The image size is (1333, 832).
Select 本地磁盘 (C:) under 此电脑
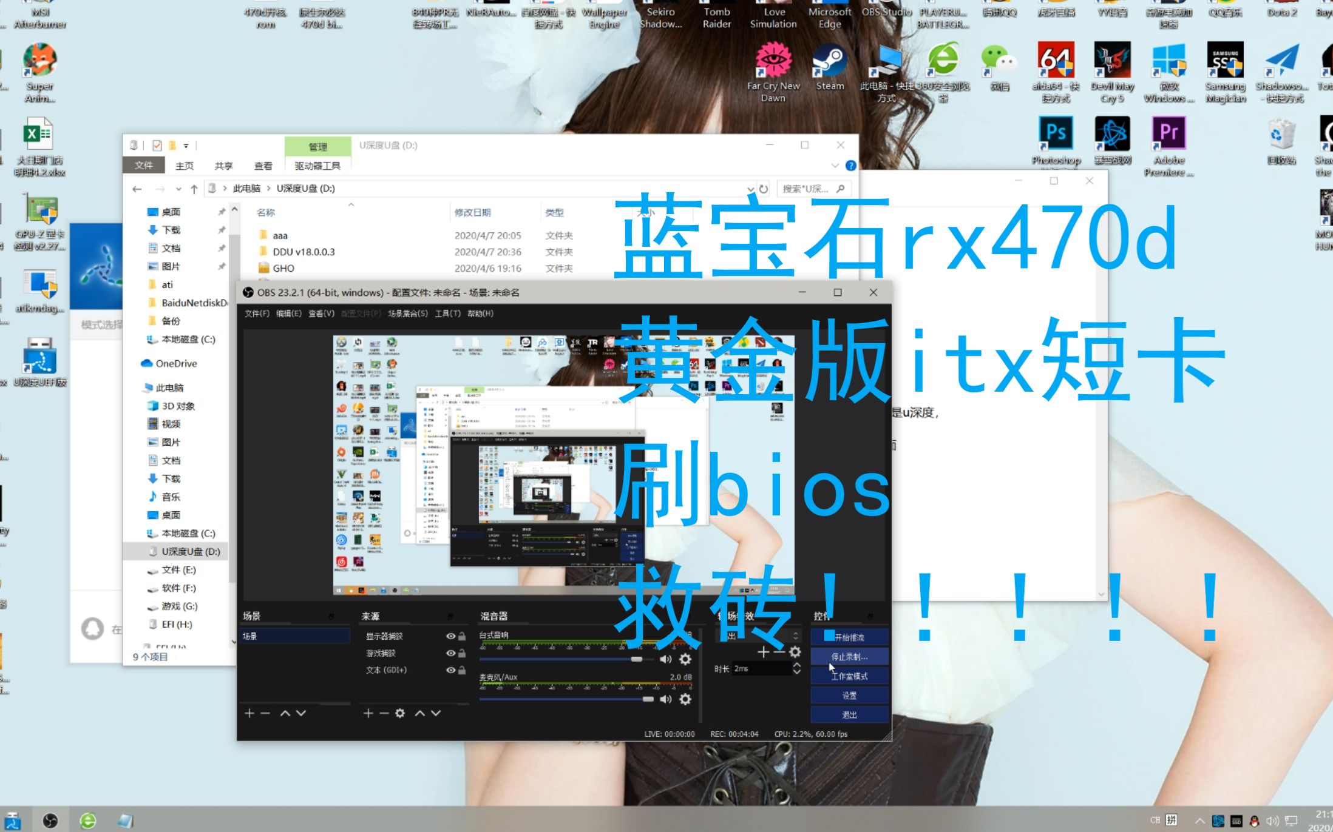tap(188, 533)
